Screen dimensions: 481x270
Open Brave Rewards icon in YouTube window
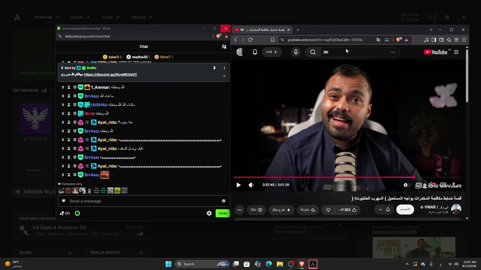pos(406,40)
